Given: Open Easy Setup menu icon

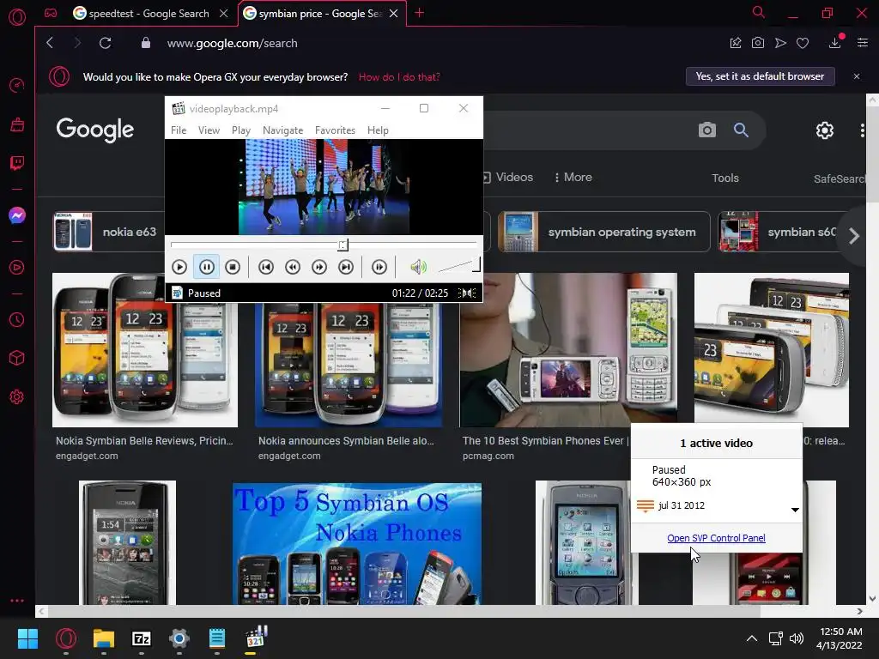Looking at the screenshot, I should tap(862, 43).
